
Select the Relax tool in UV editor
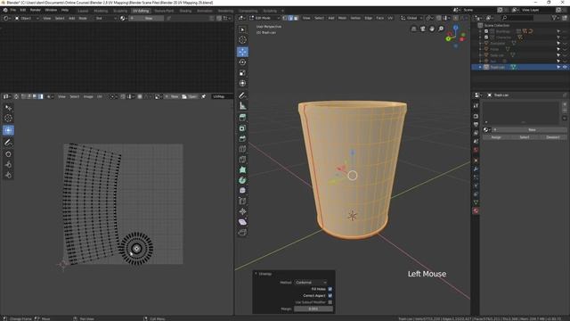click(x=8, y=165)
